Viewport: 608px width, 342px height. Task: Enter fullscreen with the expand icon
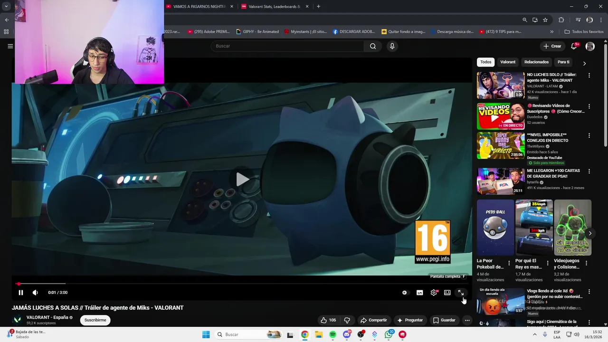pos(461,293)
